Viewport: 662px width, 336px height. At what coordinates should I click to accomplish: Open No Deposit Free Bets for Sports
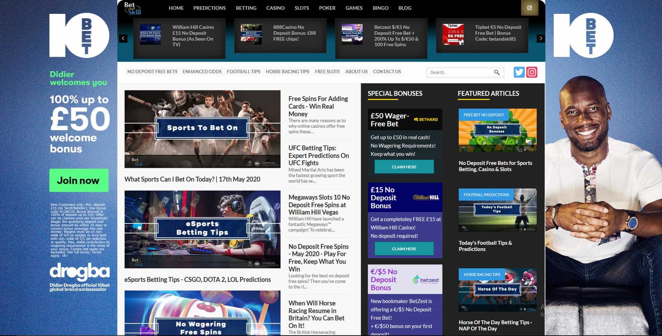[x=495, y=166]
